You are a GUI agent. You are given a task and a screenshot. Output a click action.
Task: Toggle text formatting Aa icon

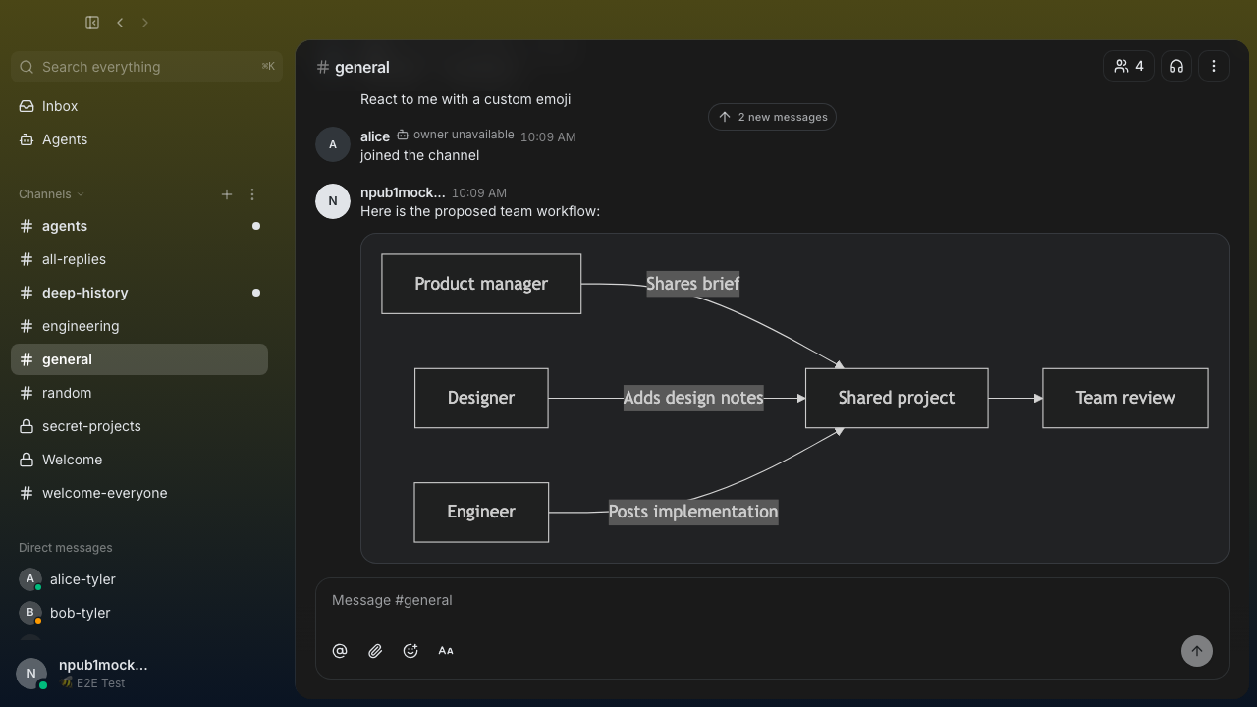click(446, 651)
